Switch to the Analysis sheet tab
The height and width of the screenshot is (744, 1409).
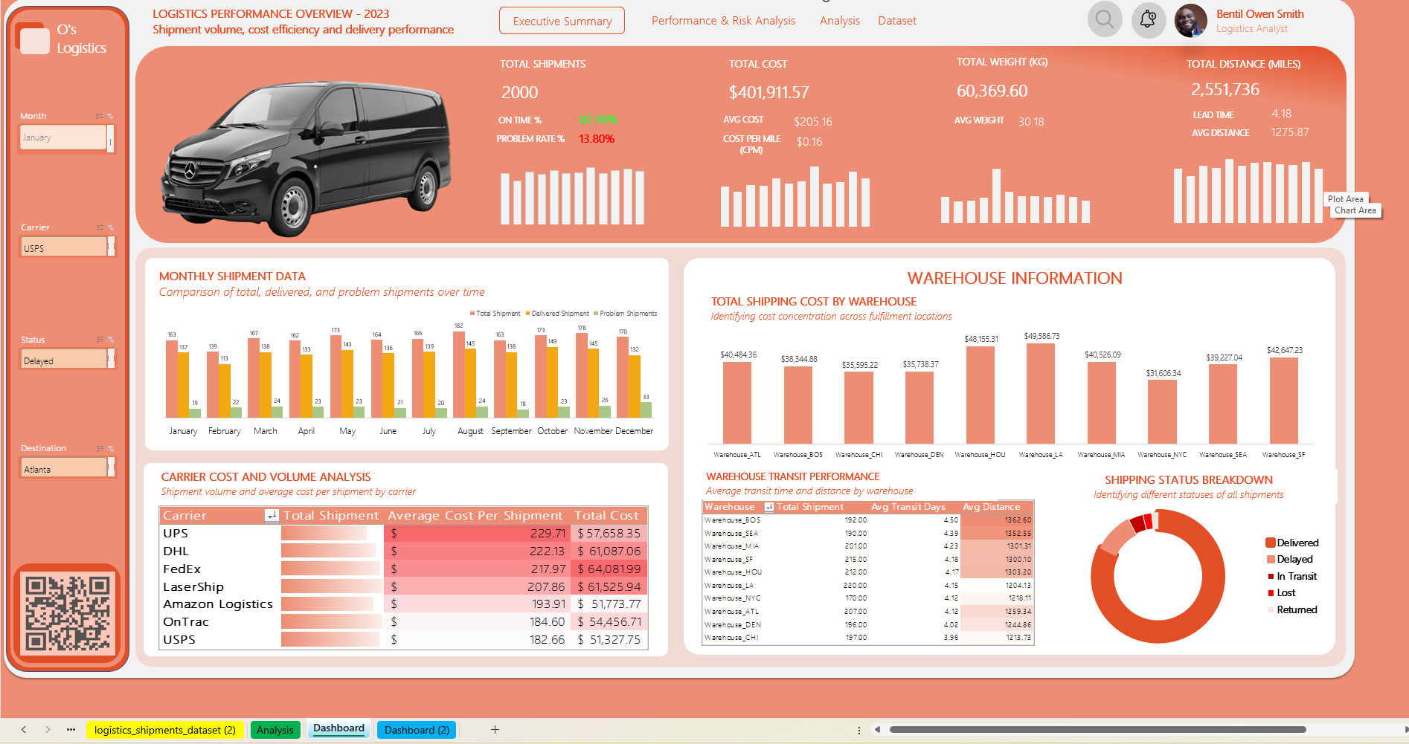(275, 729)
